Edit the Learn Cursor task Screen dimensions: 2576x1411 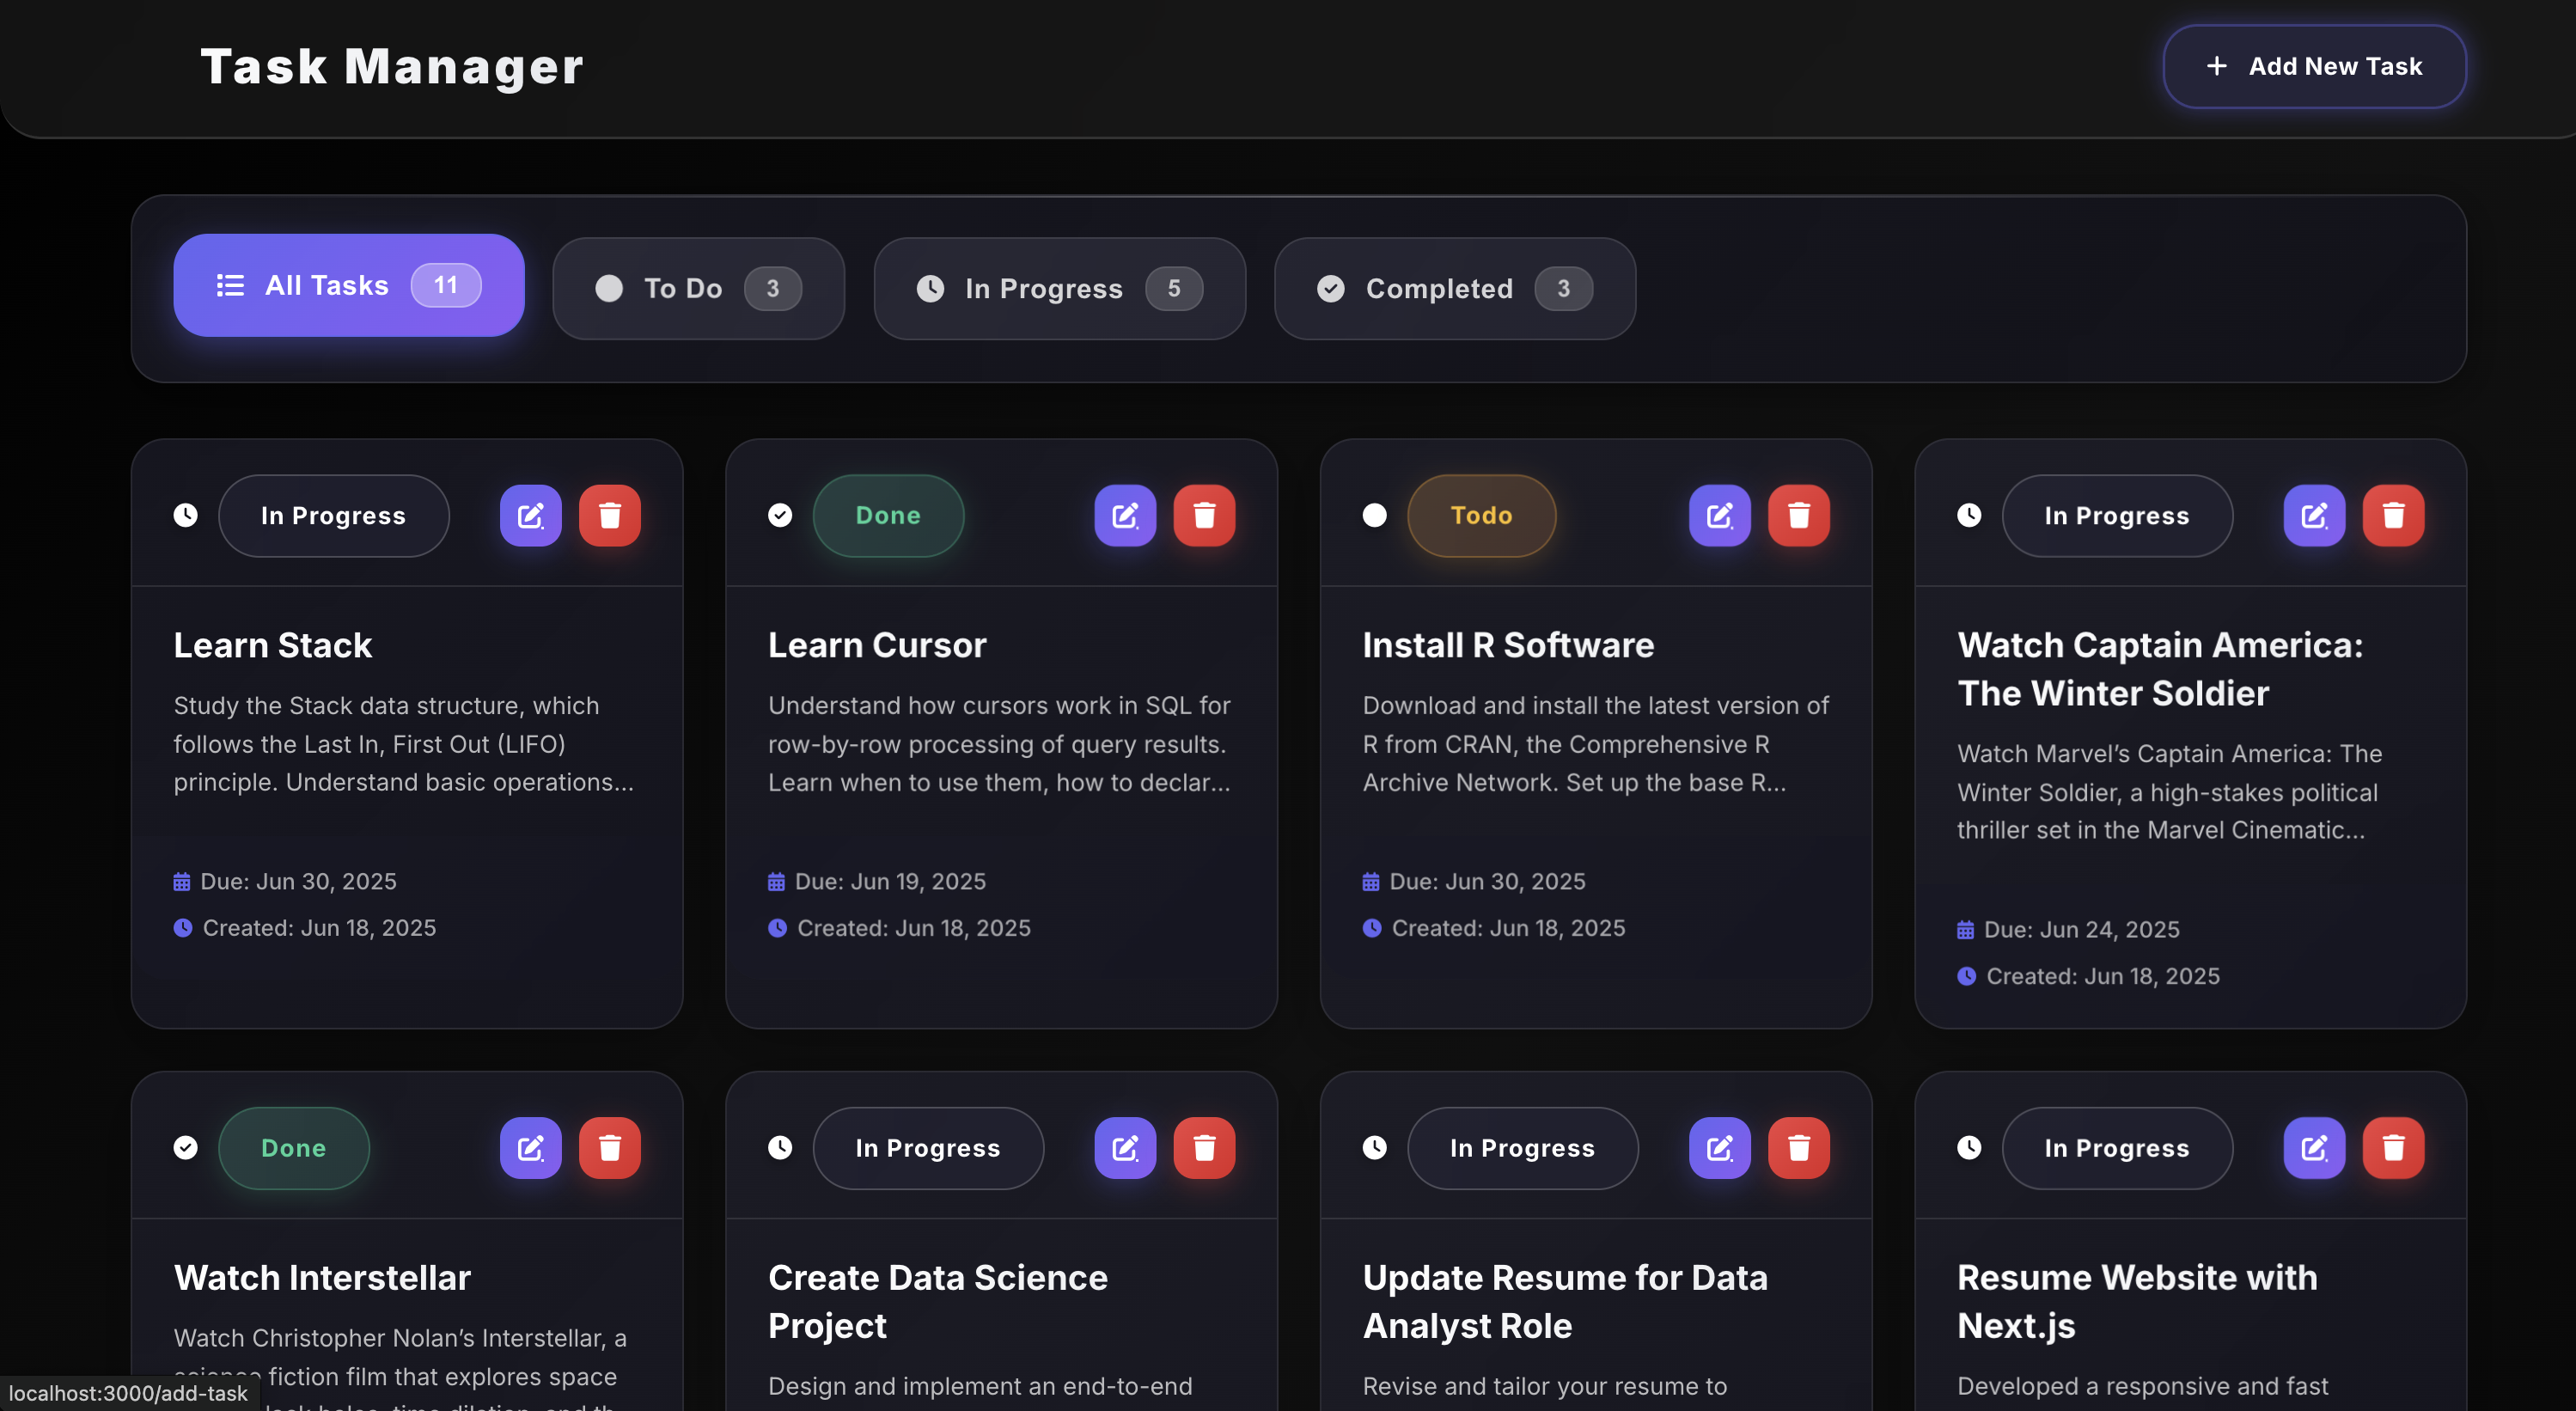coord(1125,516)
